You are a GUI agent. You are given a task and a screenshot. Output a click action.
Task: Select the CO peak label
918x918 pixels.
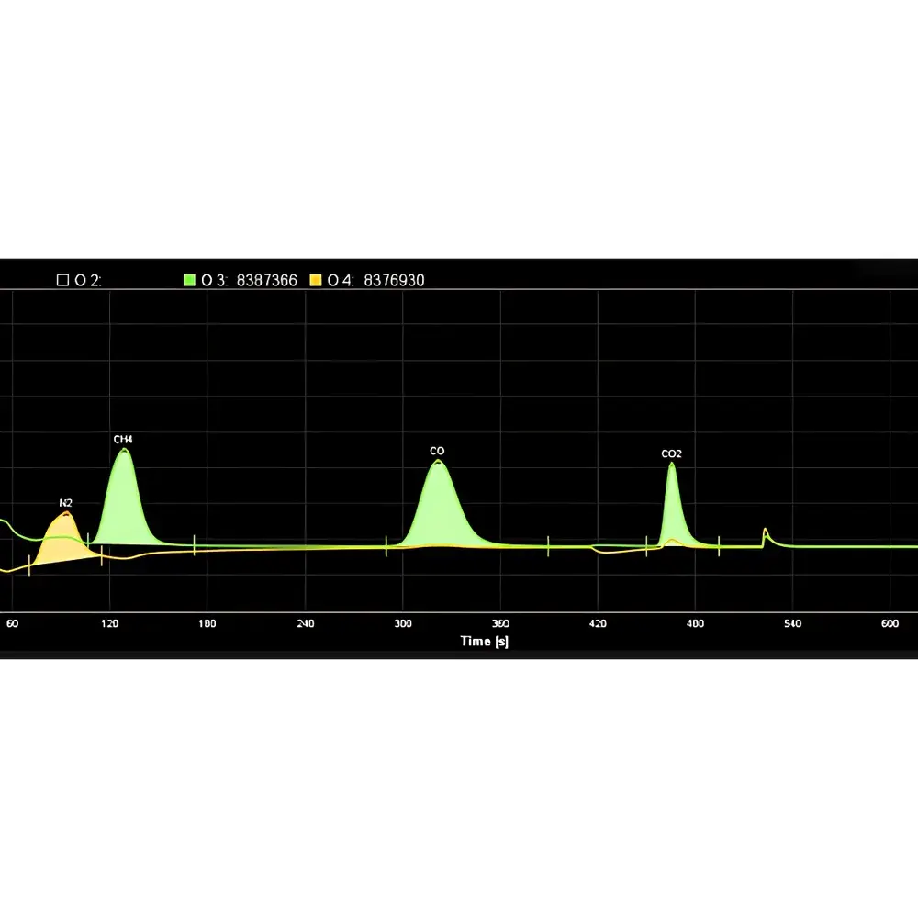click(x=436, y=451)
